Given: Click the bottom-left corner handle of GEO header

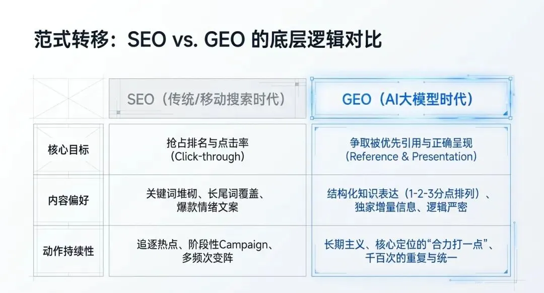Looking at the screenshot, I should click(x=312, y=118).
